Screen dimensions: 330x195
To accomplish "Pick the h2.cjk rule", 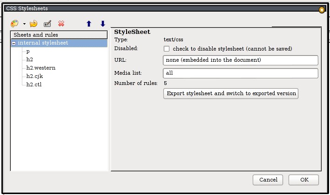I will point(35,76).
